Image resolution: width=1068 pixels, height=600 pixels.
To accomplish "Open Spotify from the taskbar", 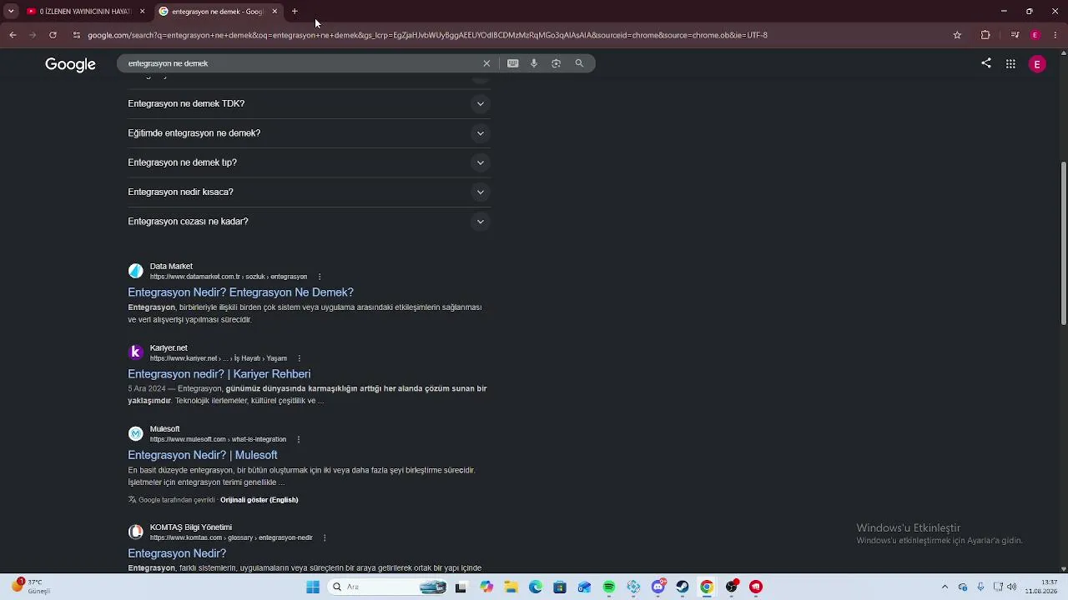I will point(609,587).
